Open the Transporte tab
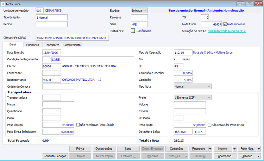264x161 pixels. pyautogui.click(x=52, y=45)
